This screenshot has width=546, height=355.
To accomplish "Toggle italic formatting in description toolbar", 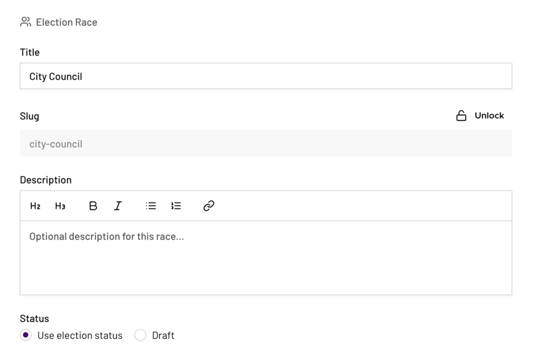I will click(118, 206).
